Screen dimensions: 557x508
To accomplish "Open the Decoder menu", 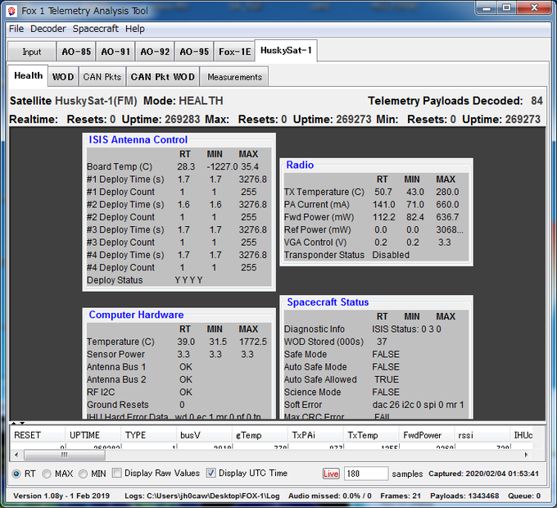I will (x=48, y=29).
